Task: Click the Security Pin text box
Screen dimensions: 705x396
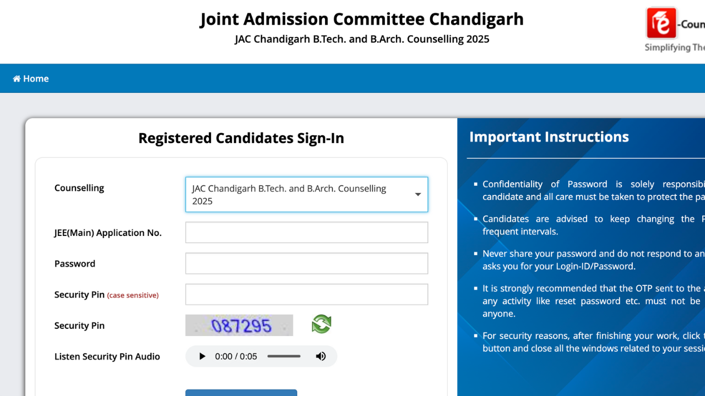Action: click(307, 294)
